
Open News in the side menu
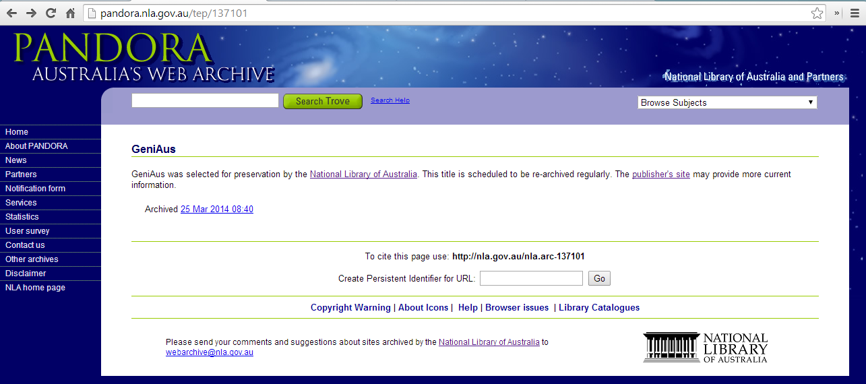pyautogui.click(x=51, y=160)
